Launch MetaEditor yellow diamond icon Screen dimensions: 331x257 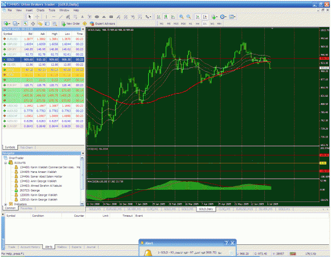coord(85,24)
